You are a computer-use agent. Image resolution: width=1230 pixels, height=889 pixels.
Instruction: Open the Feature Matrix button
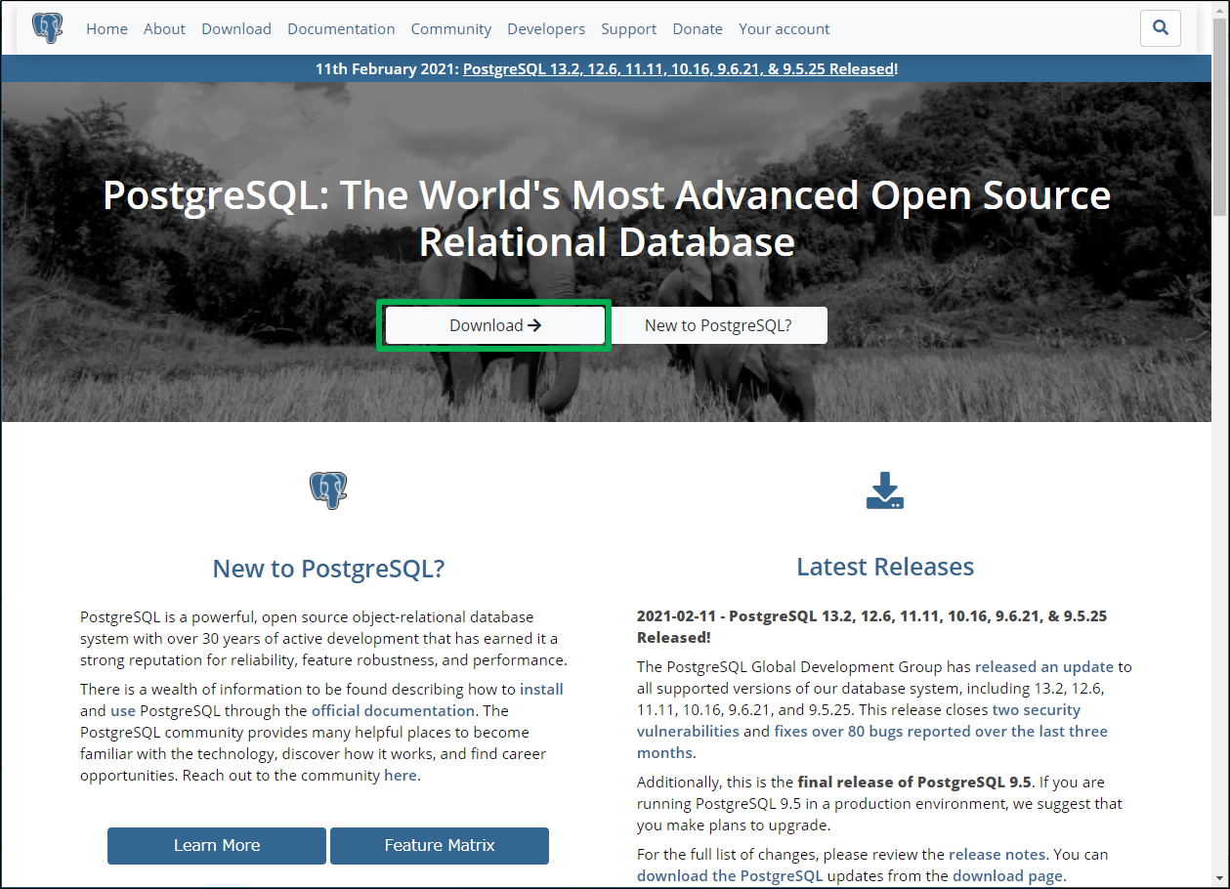(x=440, y=845)
